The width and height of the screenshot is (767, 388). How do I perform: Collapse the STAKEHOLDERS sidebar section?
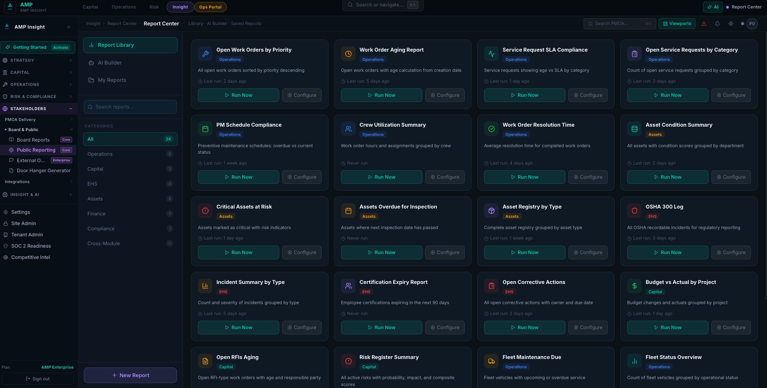point(38,109)
